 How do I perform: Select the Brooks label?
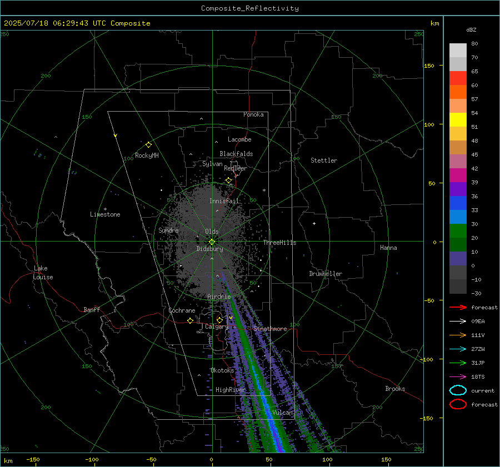click(395, 389)
